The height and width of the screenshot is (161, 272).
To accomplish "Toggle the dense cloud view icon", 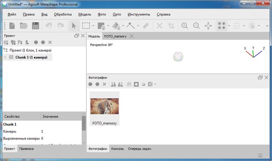I will (x=237, y=26).
